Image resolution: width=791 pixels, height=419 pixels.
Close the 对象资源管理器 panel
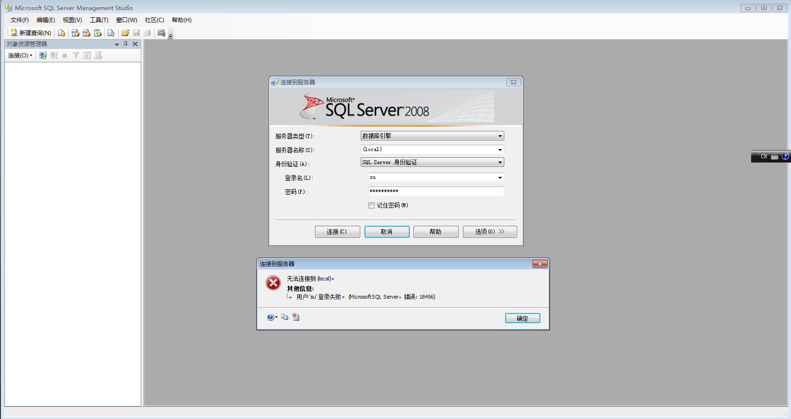[x=135, y=44]
